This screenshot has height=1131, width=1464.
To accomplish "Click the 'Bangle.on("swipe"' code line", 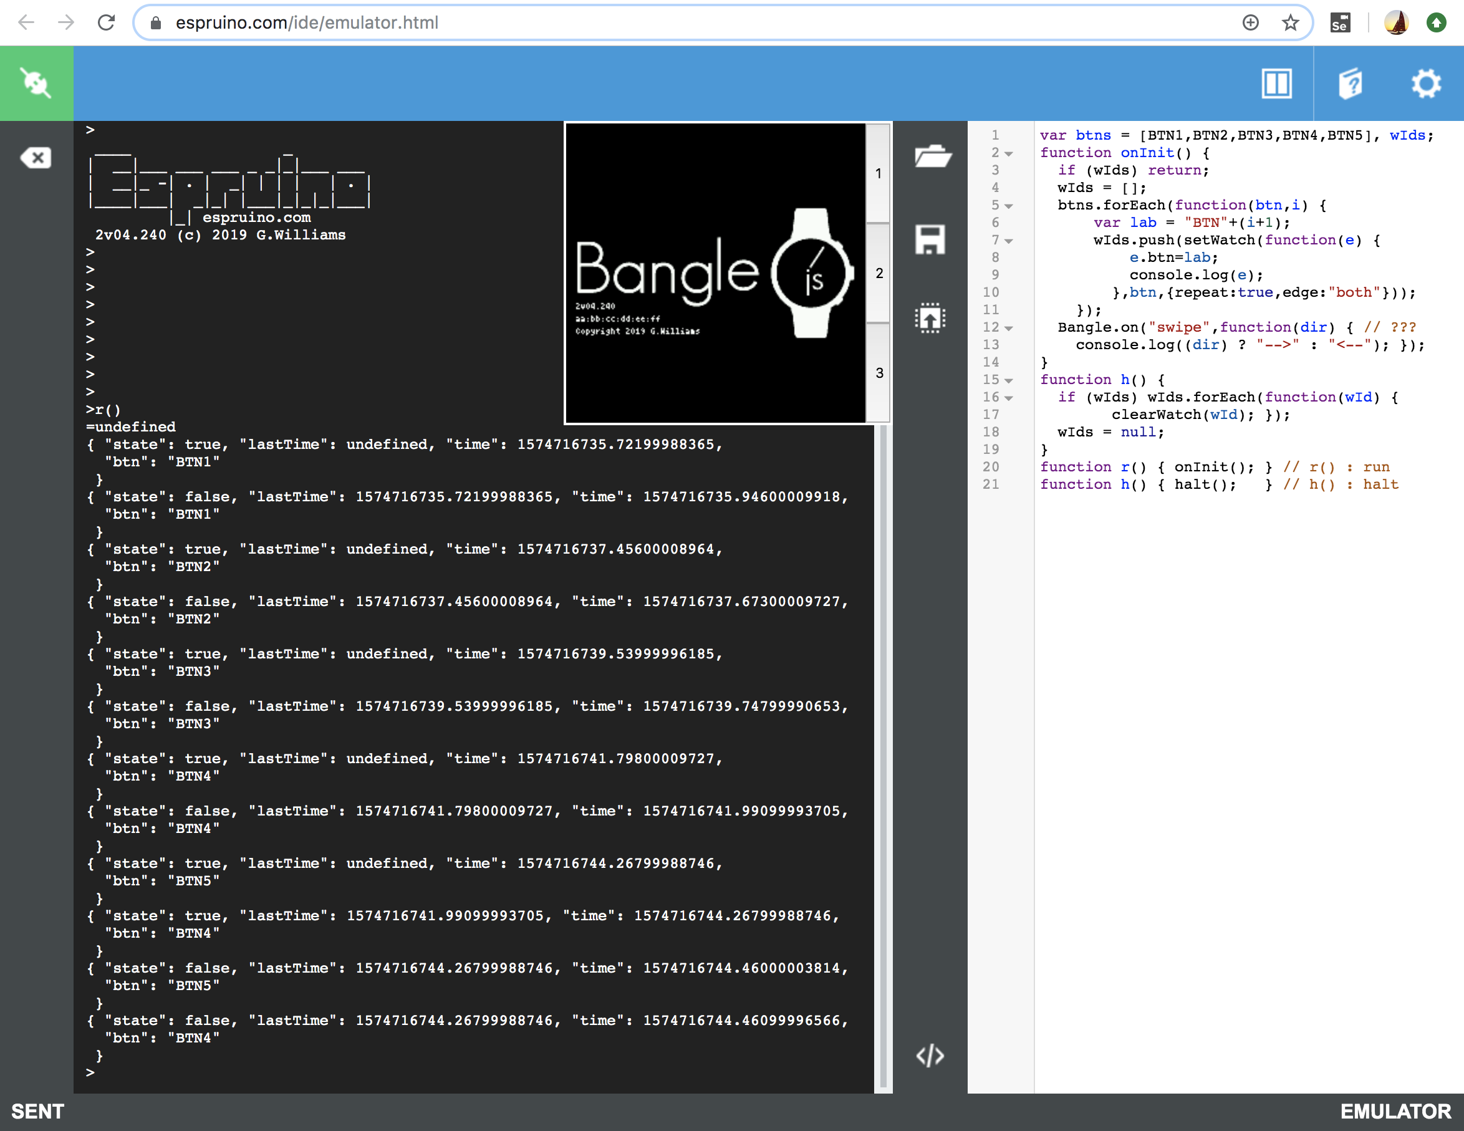I will (1237, 327).
